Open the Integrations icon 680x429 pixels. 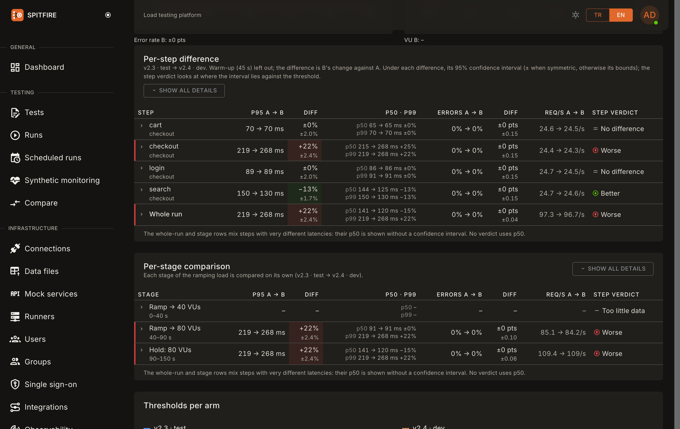coord(15,407)
